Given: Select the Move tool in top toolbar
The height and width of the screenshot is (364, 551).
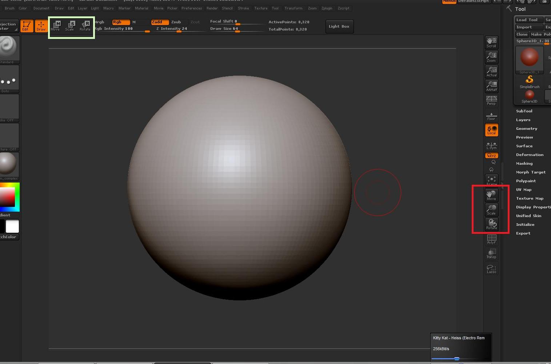Looking at the screenshot, I should (56, 26).
